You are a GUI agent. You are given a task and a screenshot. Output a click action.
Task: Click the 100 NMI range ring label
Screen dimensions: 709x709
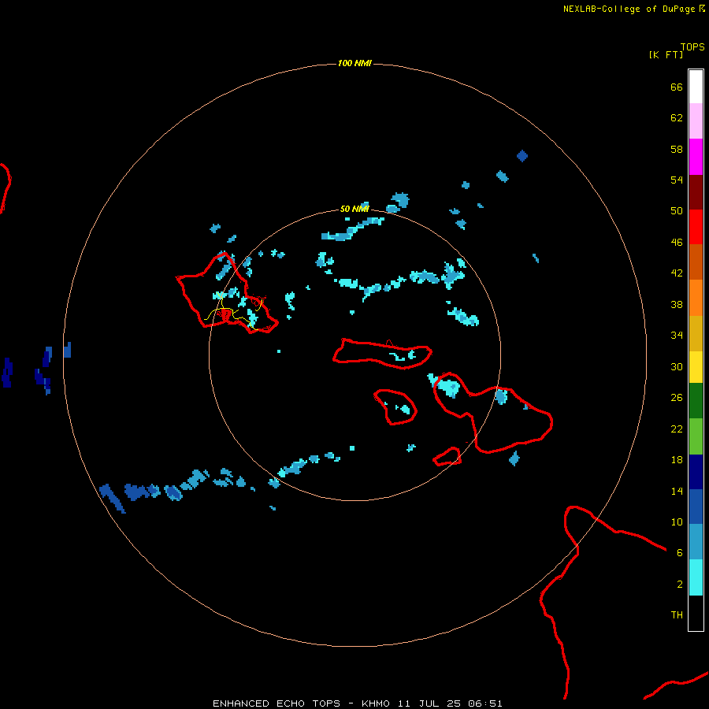pos(354,63)
